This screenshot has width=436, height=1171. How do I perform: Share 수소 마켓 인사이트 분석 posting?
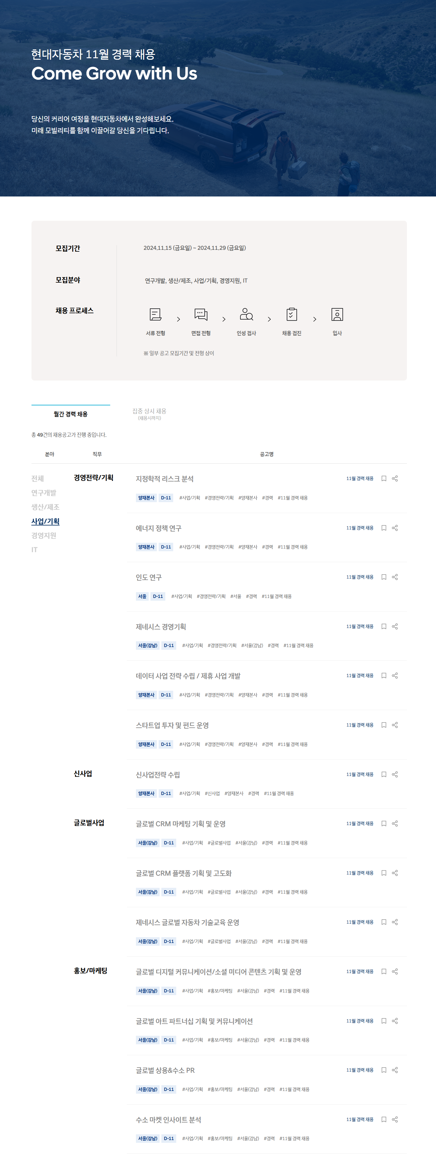tap(395, 1119)
